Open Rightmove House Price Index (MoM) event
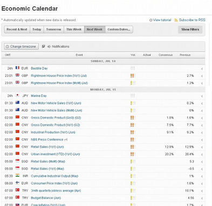 59,83
